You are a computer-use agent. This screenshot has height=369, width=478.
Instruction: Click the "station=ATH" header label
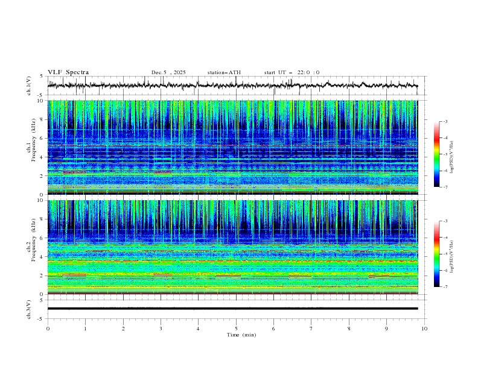pyautogui.click(x=224, y=72)
